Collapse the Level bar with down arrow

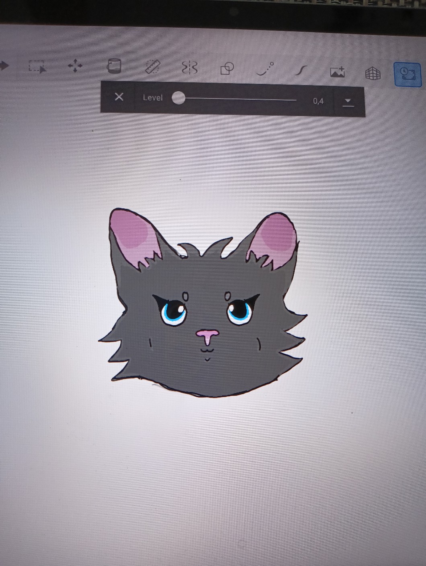[x=348, y=102]
